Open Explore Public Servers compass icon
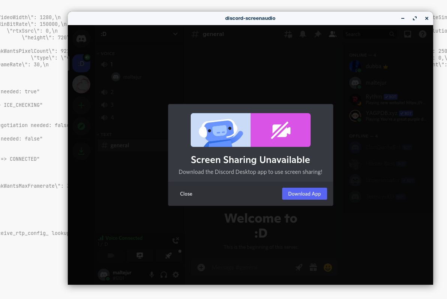This screenshot has width=447, height=299. 81,126
